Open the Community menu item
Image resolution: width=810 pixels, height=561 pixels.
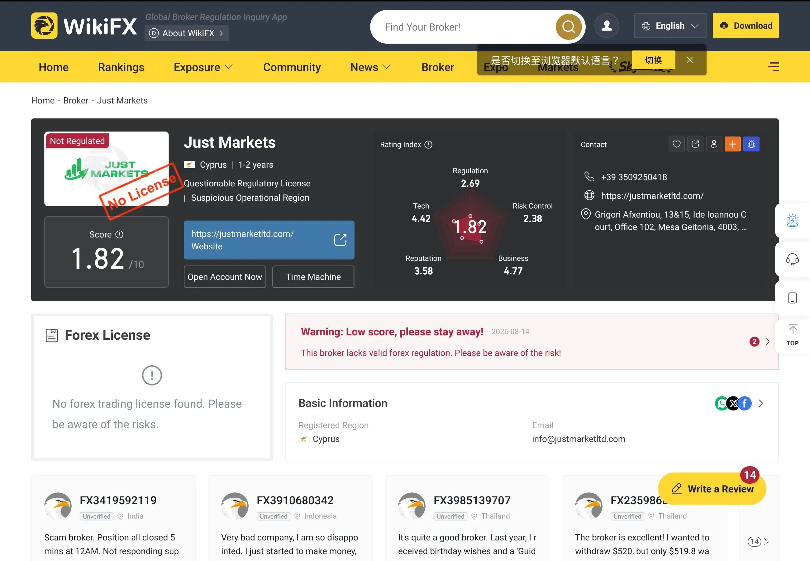point(292,67)
